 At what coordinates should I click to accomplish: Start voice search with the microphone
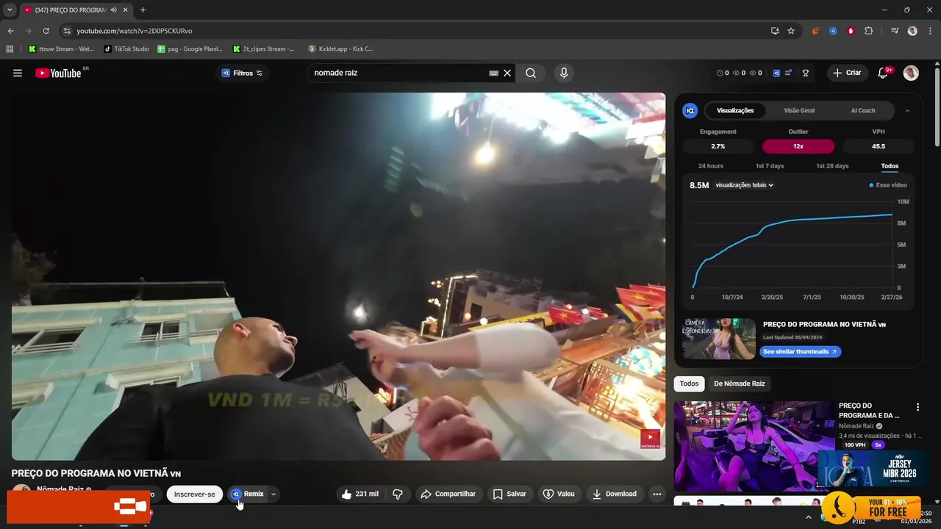tap(564, 73)
